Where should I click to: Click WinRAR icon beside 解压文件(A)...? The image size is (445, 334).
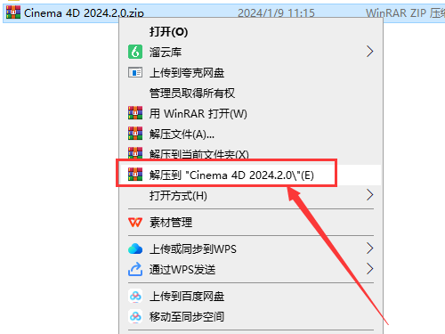click(x=135, y=134)
